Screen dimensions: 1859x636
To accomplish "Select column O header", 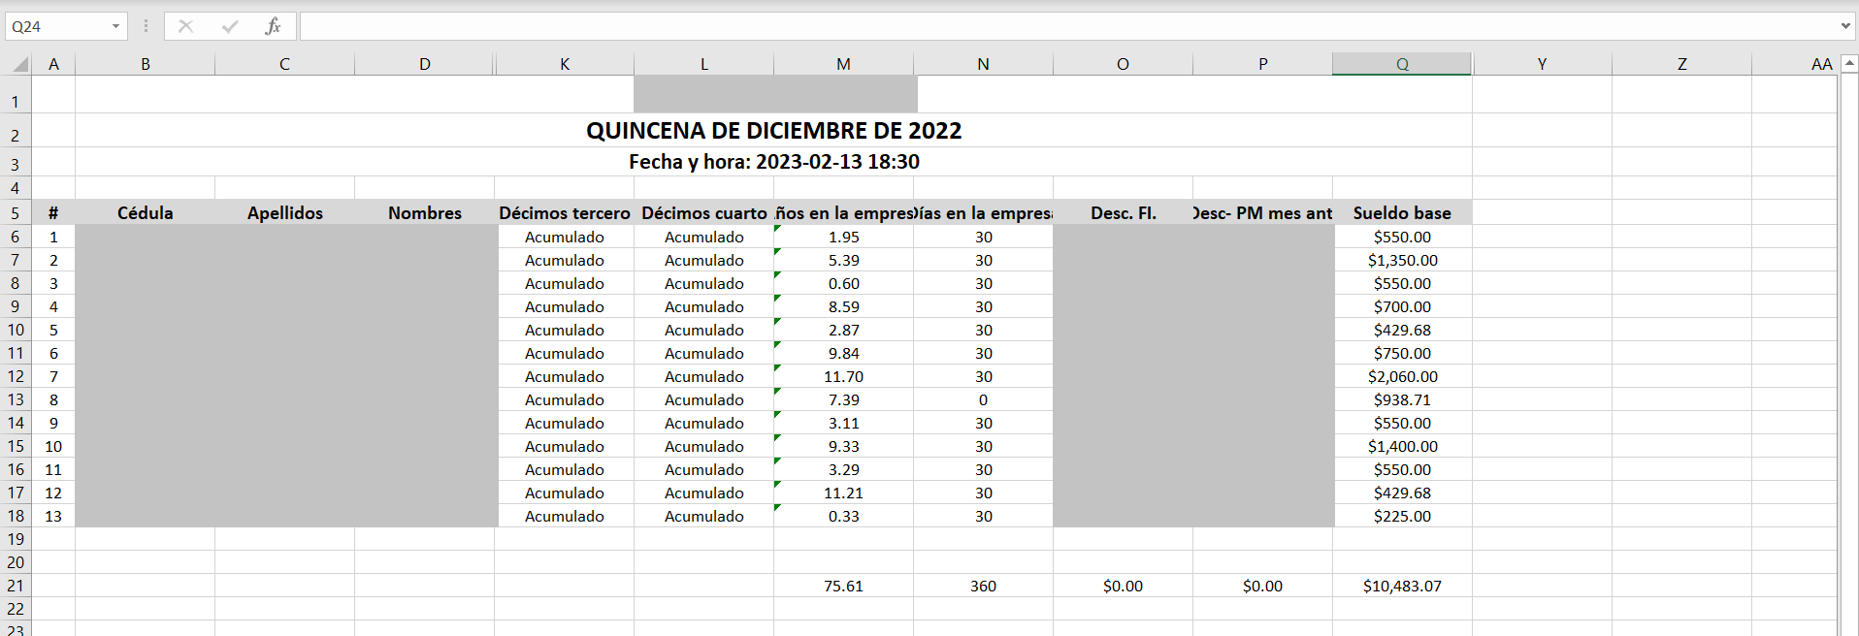I will click(1124, 64).
